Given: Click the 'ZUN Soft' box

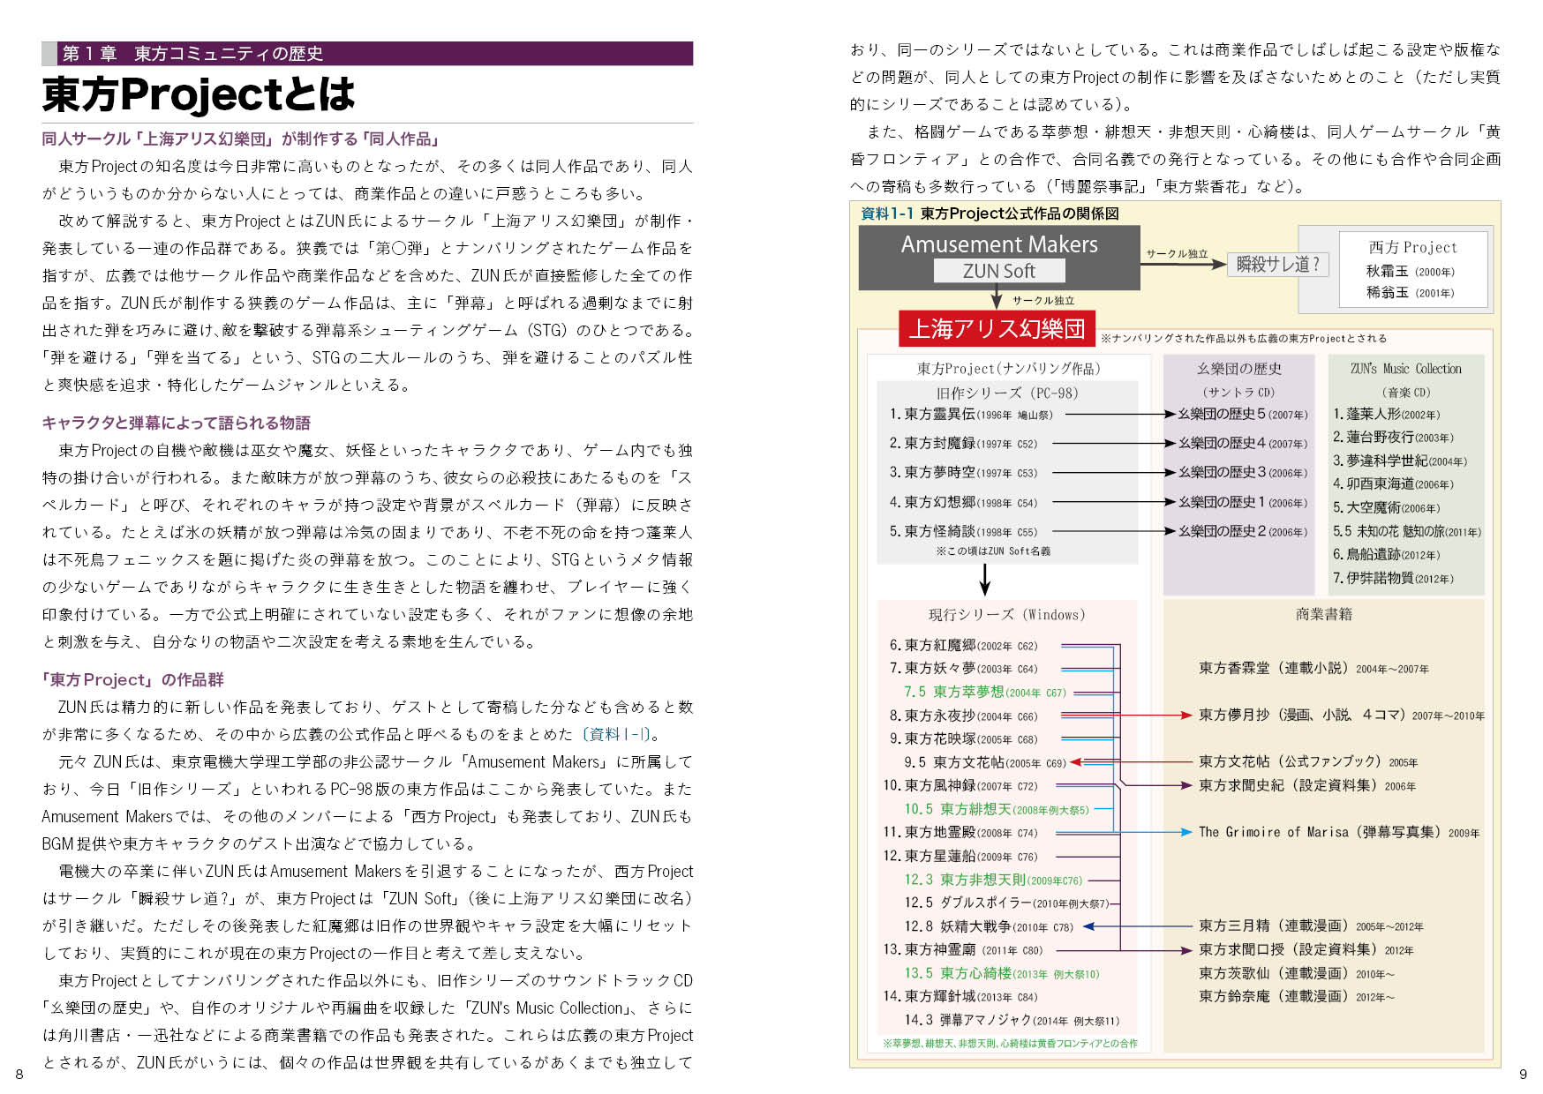Looking at the screenshot, I should pos(999,271).
